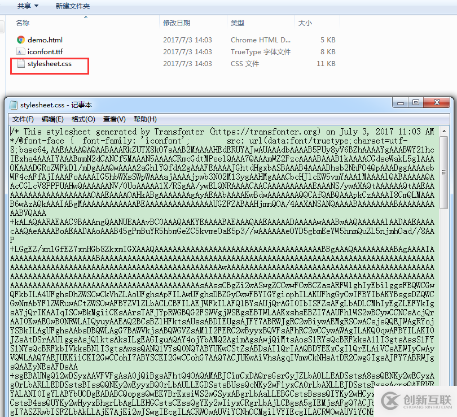Screen dimensions: 457x417
Task: Click the Notepad scrollbar up arrow
Action: coord(444,131)
